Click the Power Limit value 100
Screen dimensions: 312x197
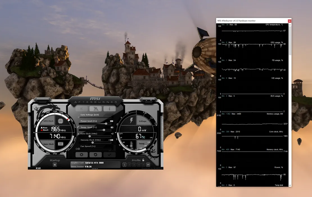[x=111, y=121]
